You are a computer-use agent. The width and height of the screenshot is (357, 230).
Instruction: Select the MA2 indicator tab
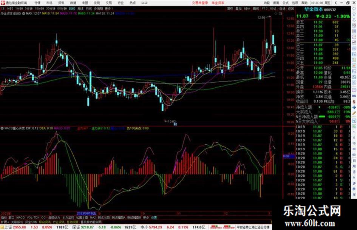pyautogui.click(x=93, y=218)
